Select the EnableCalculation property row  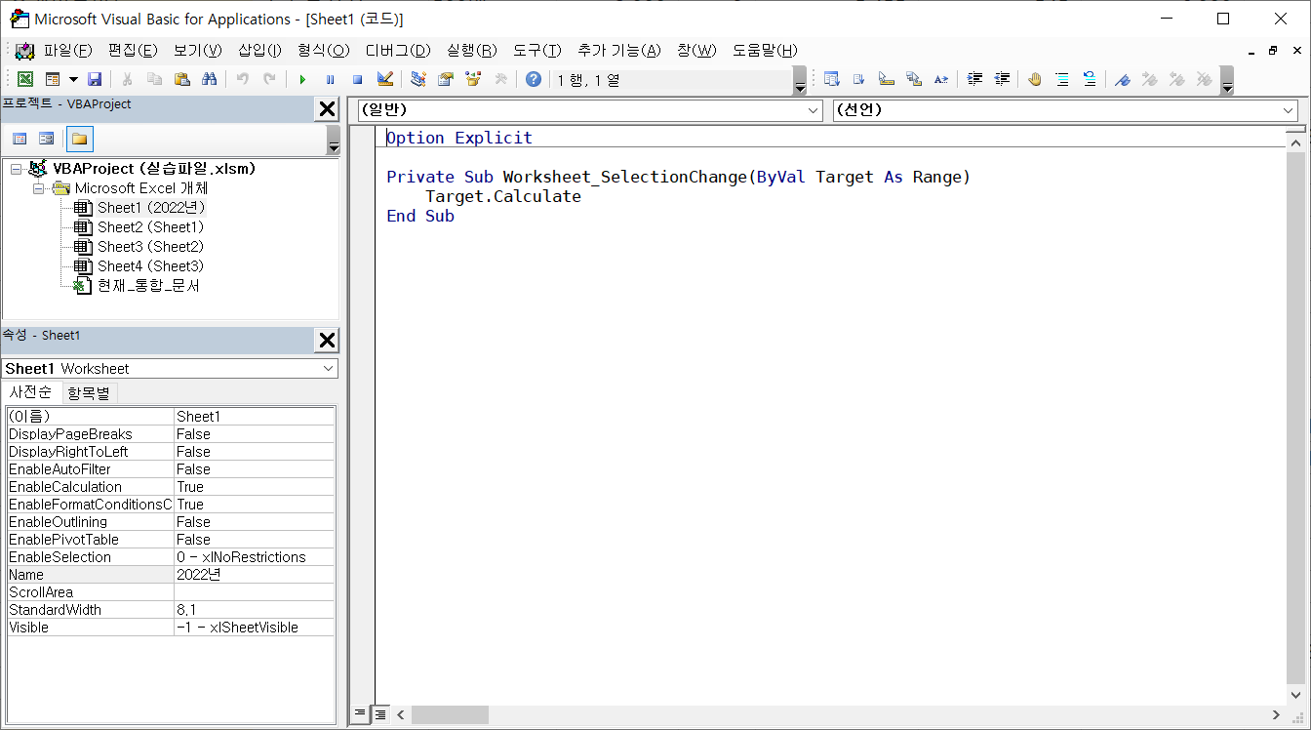click(x=171, y=487)
